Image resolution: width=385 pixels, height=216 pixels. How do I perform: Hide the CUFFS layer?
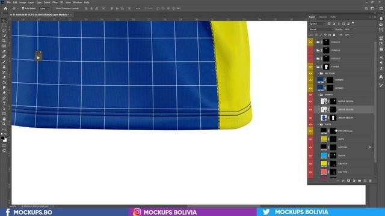[x=310, y=139]
